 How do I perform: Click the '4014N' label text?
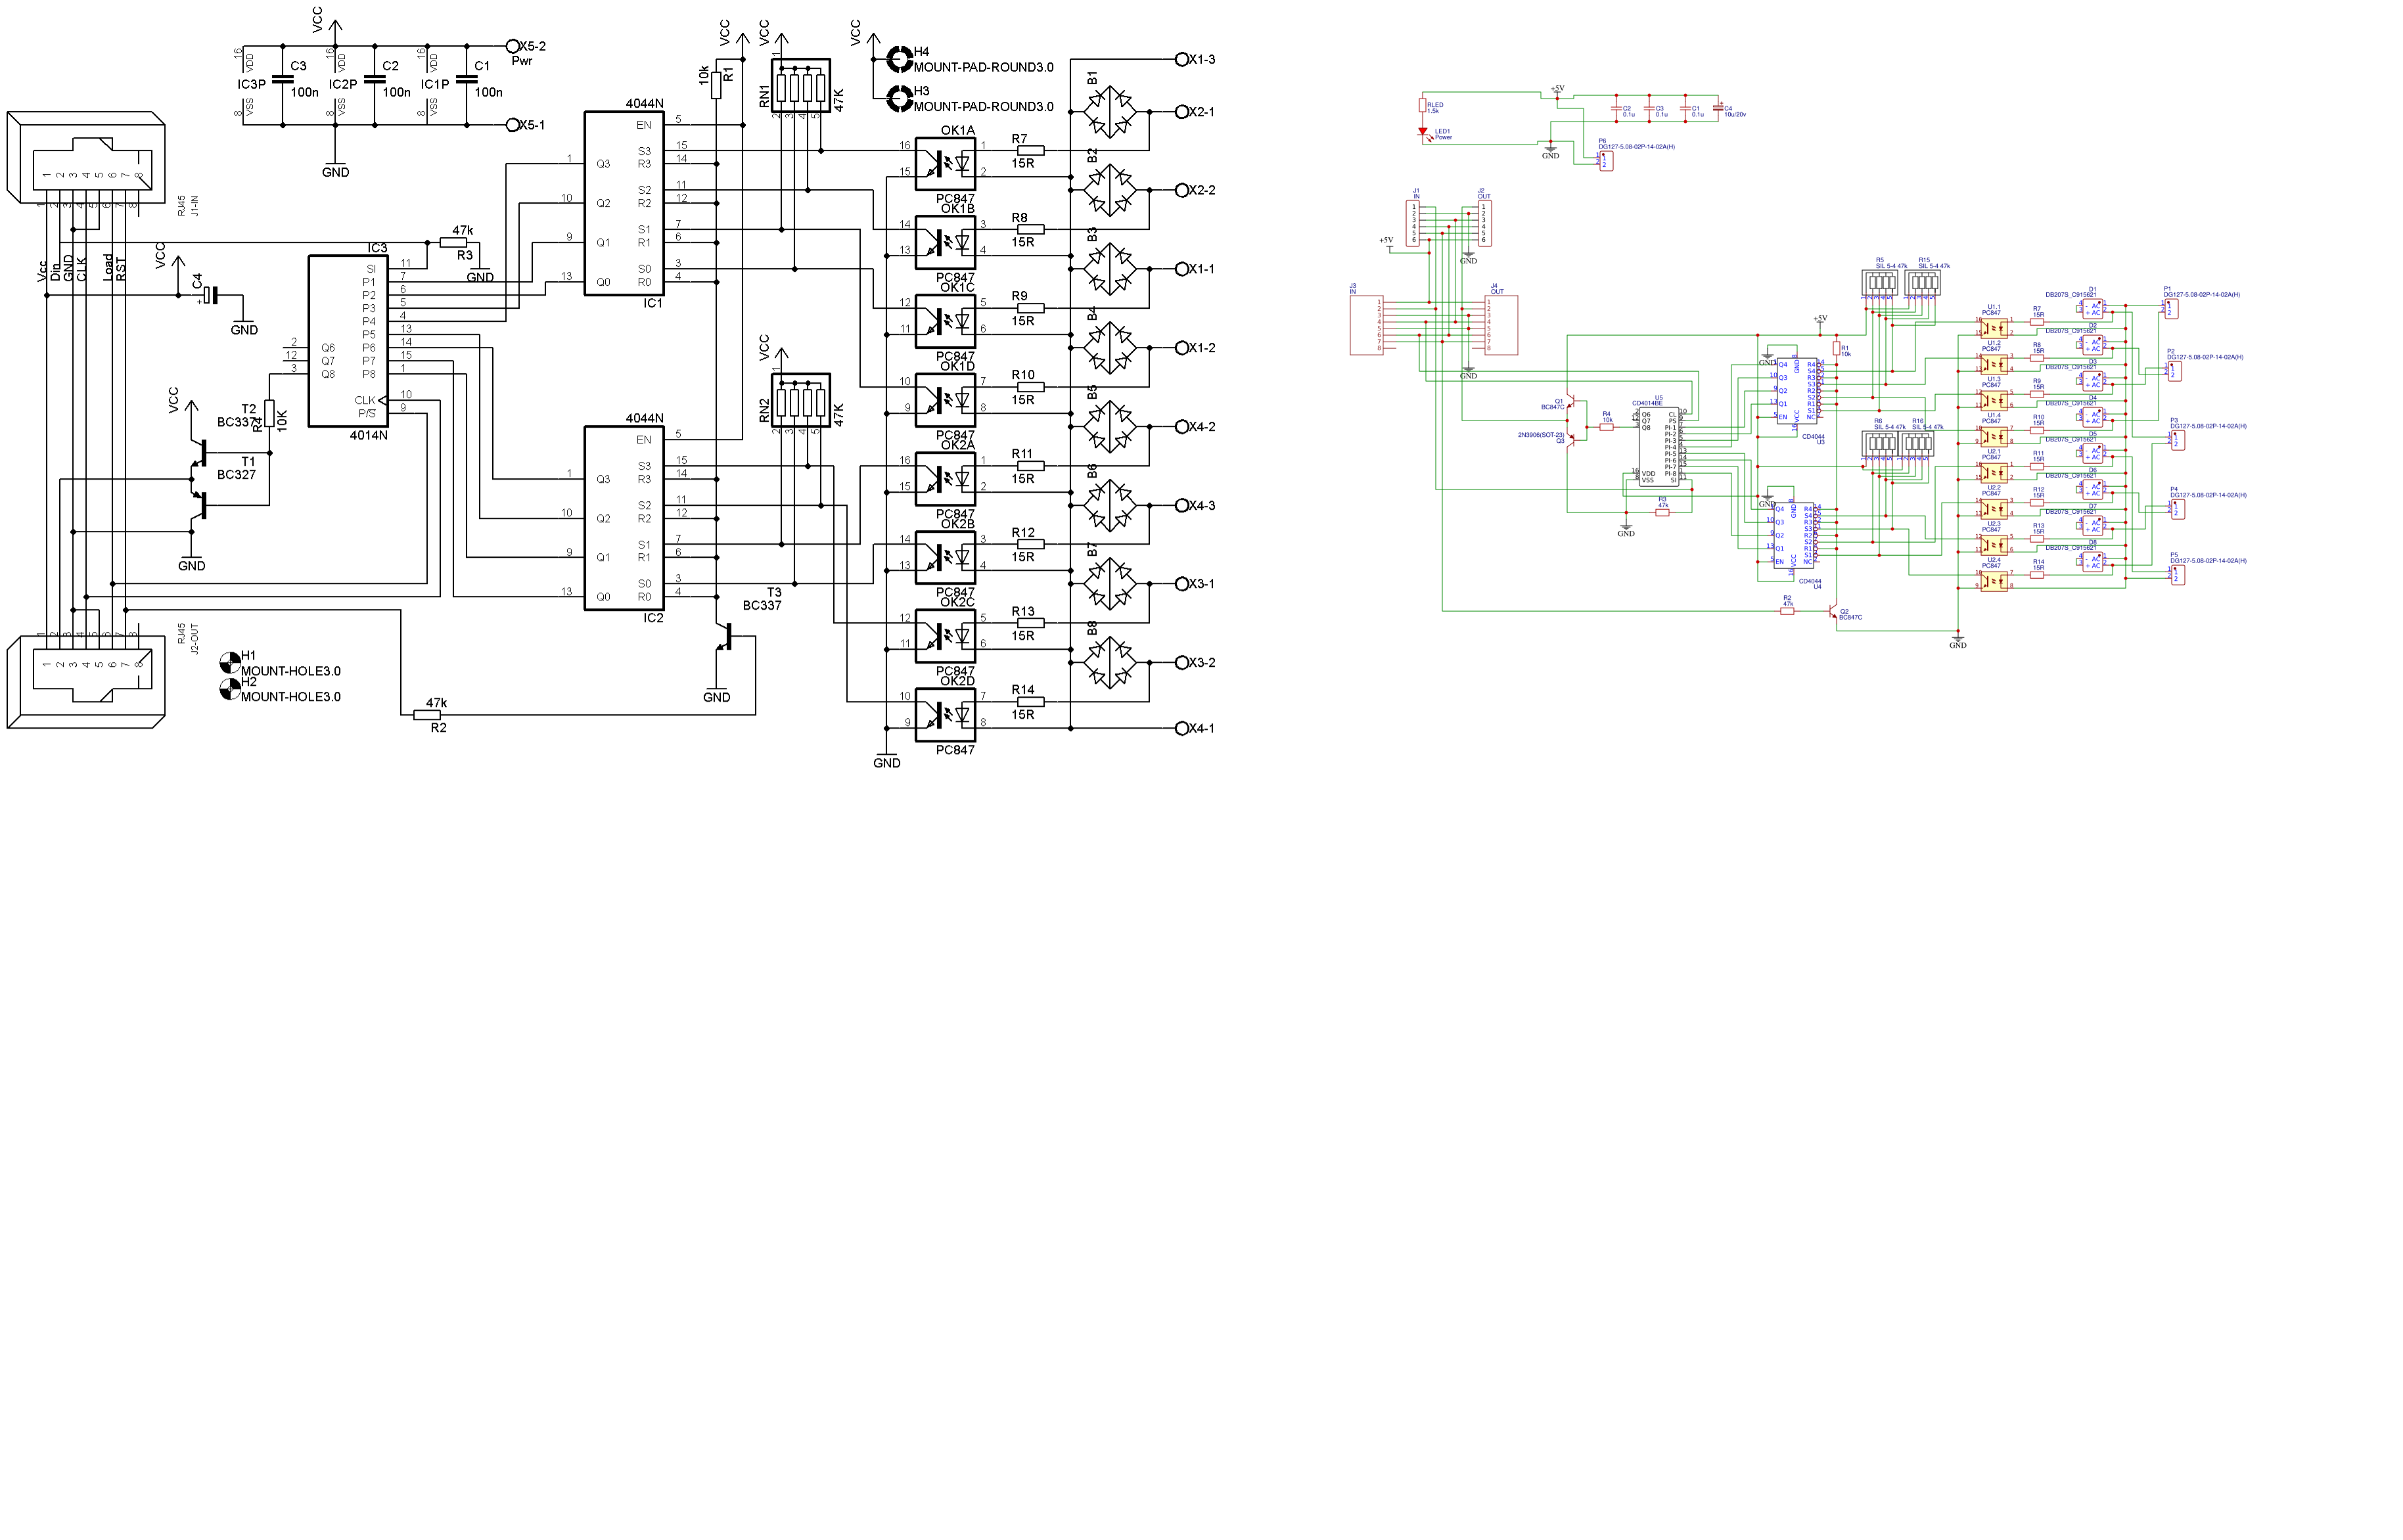click(x=368, y=435)
